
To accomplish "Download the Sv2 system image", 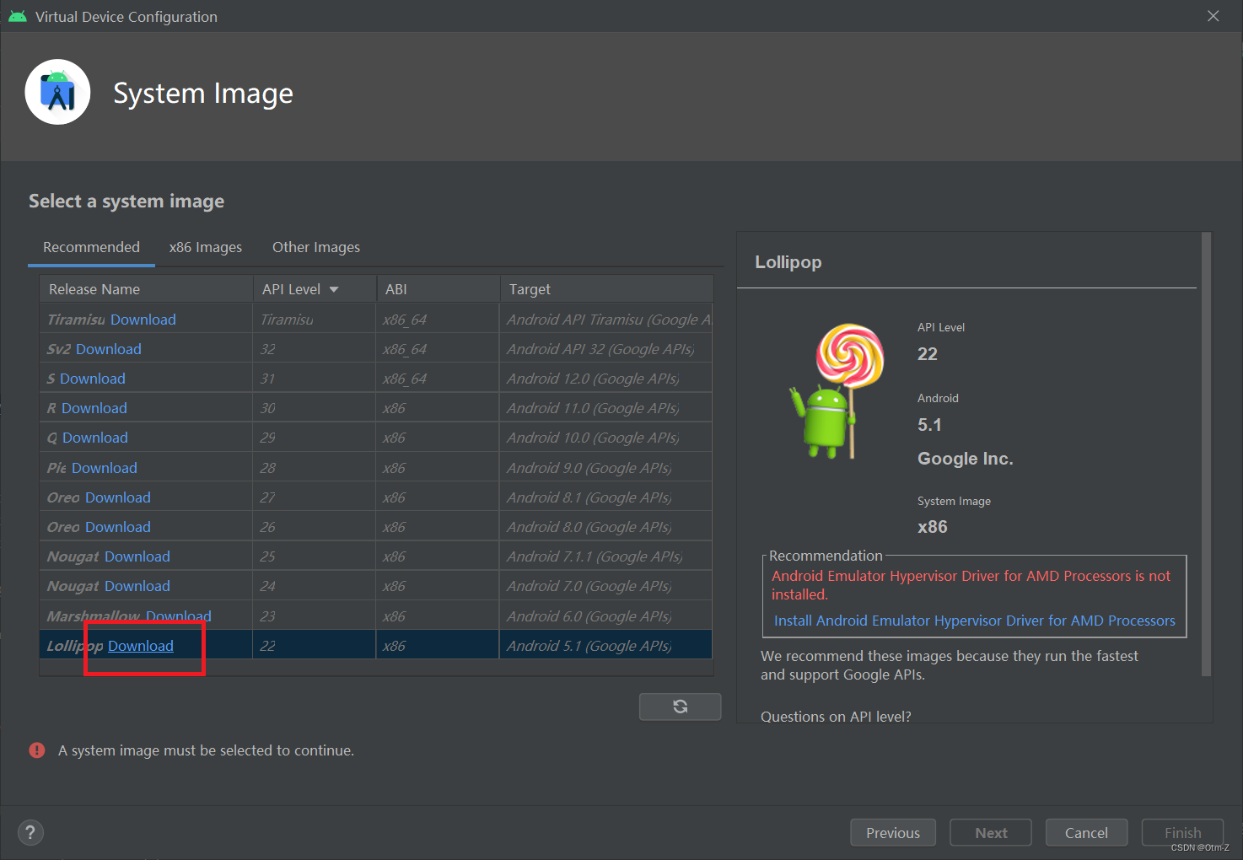I will coord(109,349).
